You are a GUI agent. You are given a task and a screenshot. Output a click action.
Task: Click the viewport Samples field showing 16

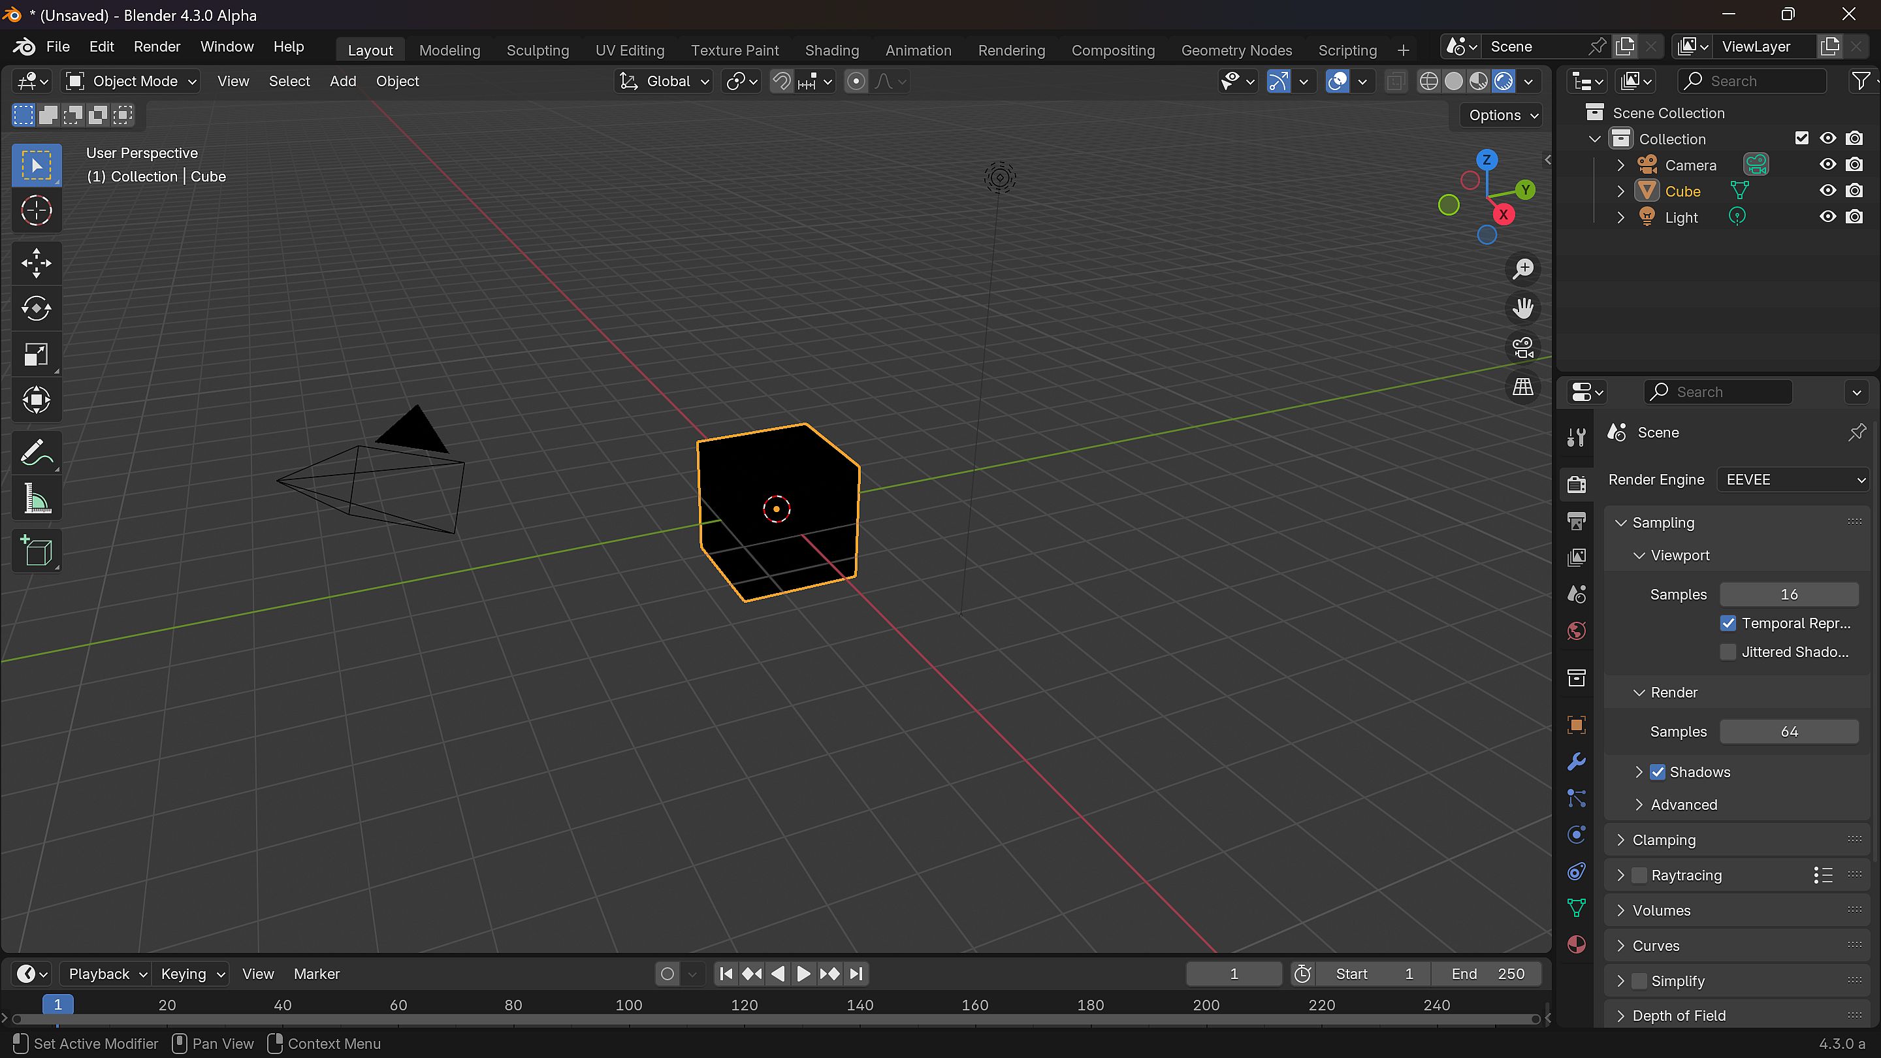click(1788, 594)
